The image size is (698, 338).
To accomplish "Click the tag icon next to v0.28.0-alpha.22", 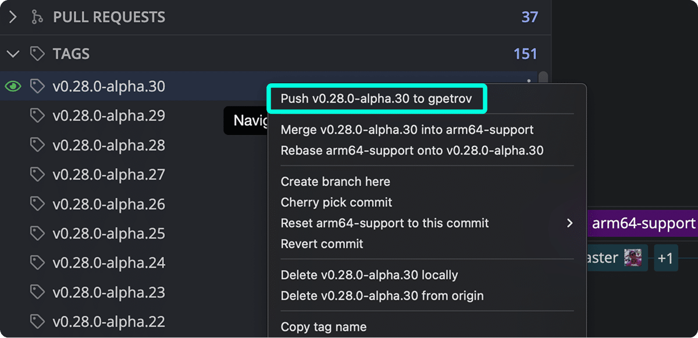I will [37, 321].
